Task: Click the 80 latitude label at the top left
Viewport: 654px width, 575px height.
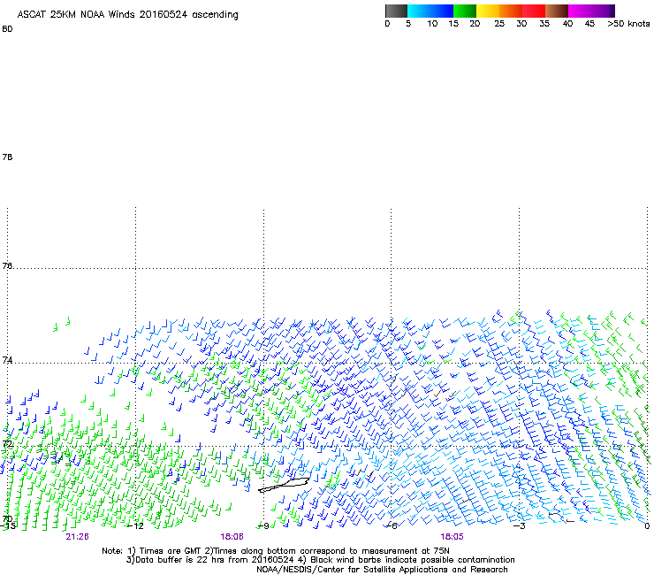Action: point(7,29)
